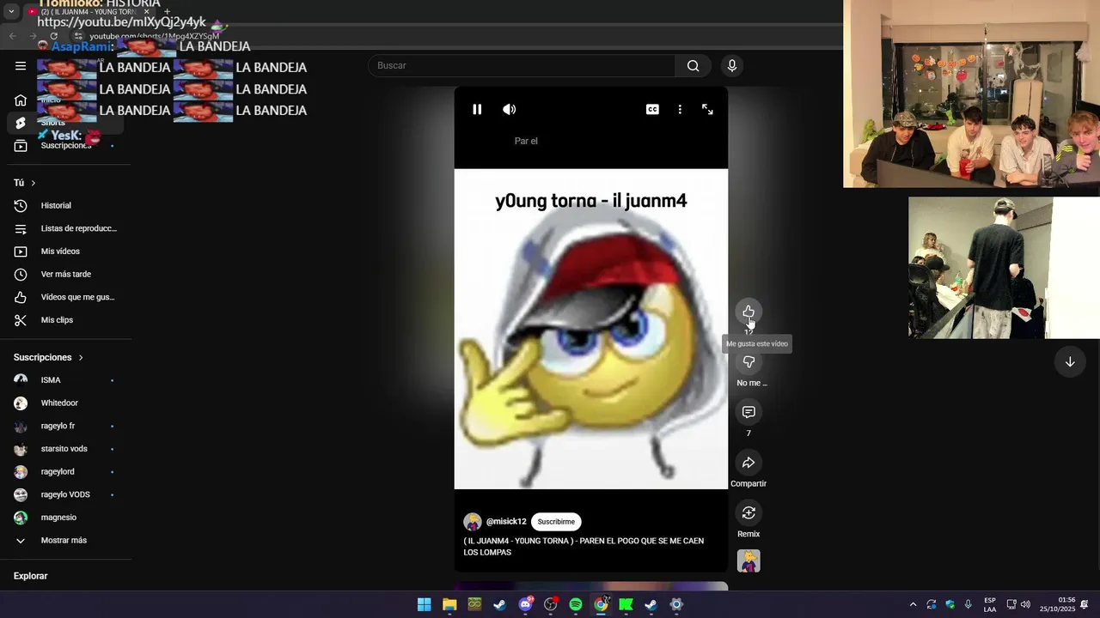
Task: Open the @misick12 channel avatar
Action: (x=473, y=522)
